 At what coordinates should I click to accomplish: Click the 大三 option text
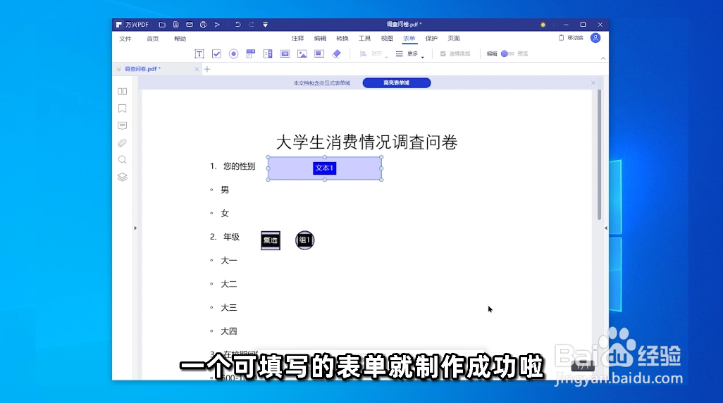pyautogui.click(x=229, y=308)
